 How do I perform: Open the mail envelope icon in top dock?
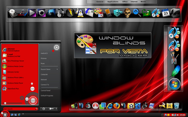tap(89, 13)
